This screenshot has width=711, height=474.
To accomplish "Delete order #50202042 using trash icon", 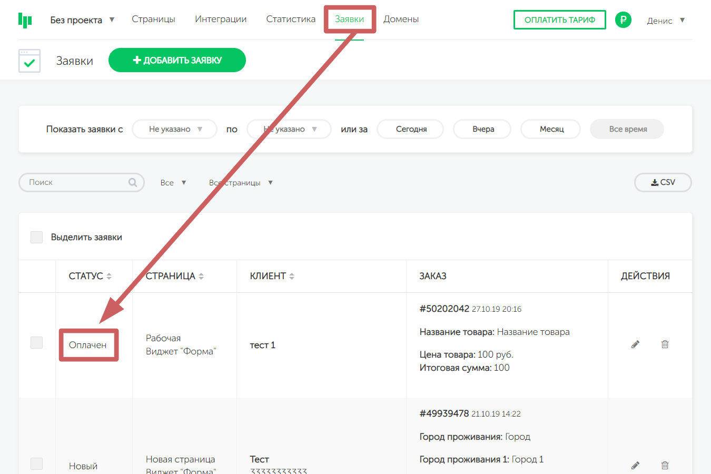I will pyautogui.click(x=665, y=344).
